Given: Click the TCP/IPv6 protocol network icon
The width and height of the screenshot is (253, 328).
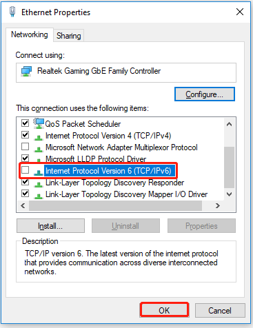Looking at the screenshot, I should (x=39, y=172).
